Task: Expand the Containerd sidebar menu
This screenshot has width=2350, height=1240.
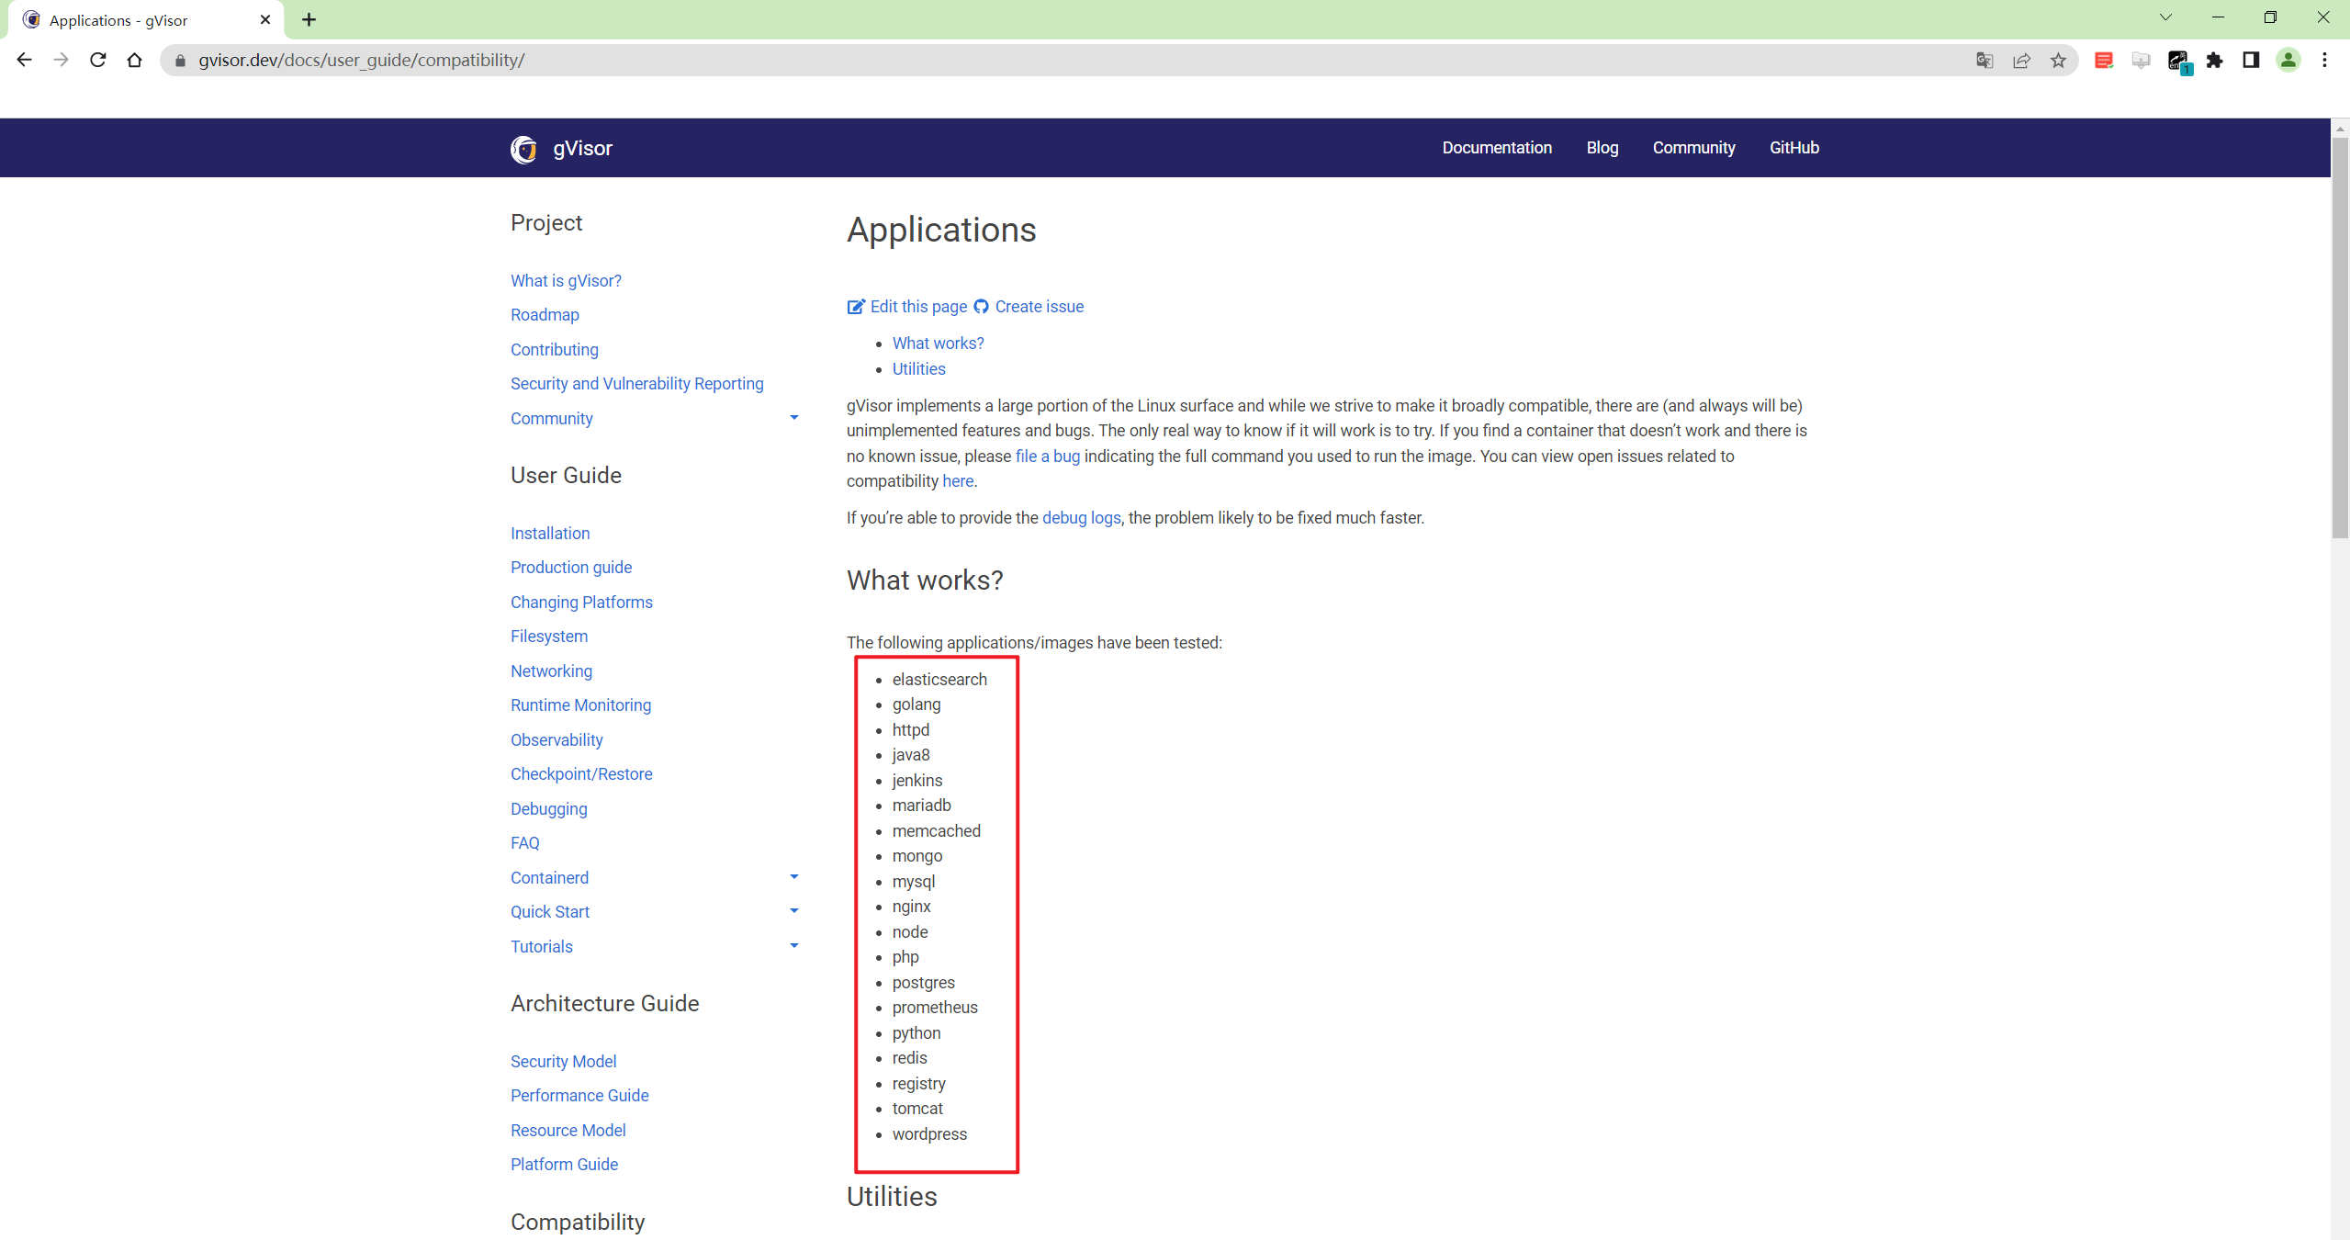Action: (x=794, y=874)
